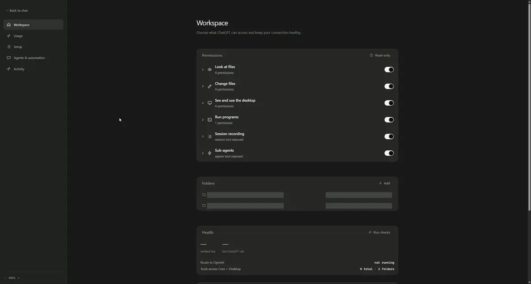Image resolution: width=531 pixels, height=284 pixels.
Task: Expand the Run programs chevron
Action: 203,120
